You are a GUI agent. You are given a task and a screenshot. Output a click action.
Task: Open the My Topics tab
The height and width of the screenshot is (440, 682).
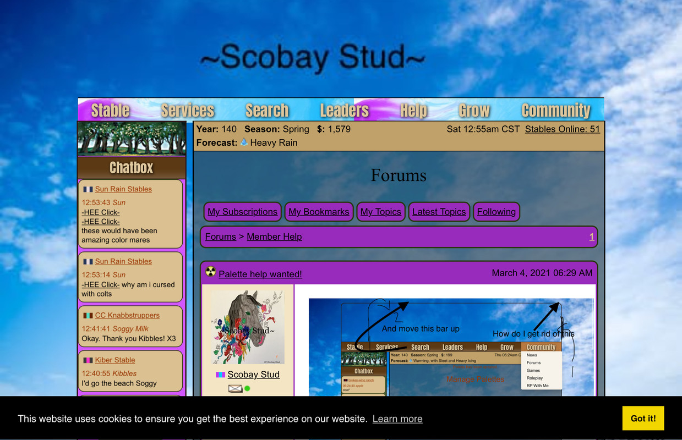(x=381, y=212)
